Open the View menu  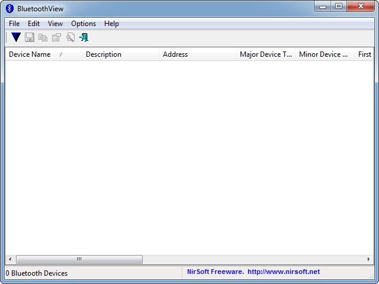click(55, 24)
